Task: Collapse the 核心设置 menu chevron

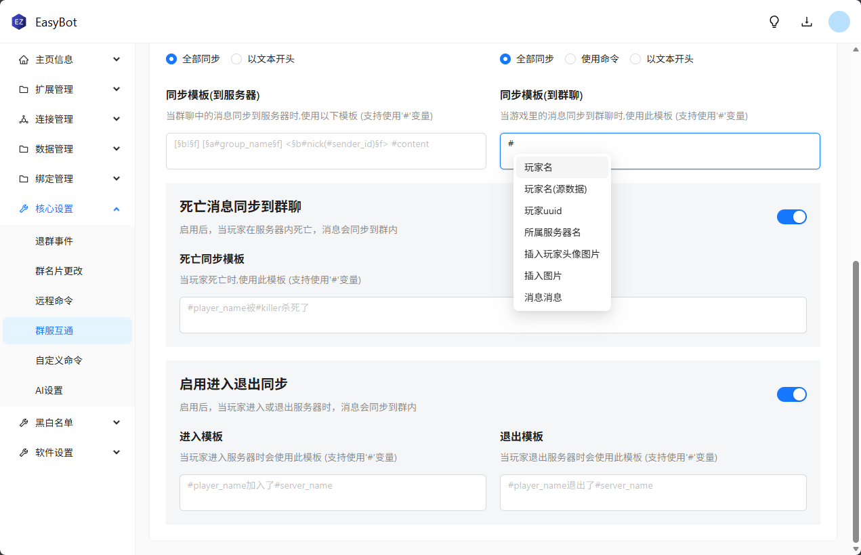Action: coord(117,209)
